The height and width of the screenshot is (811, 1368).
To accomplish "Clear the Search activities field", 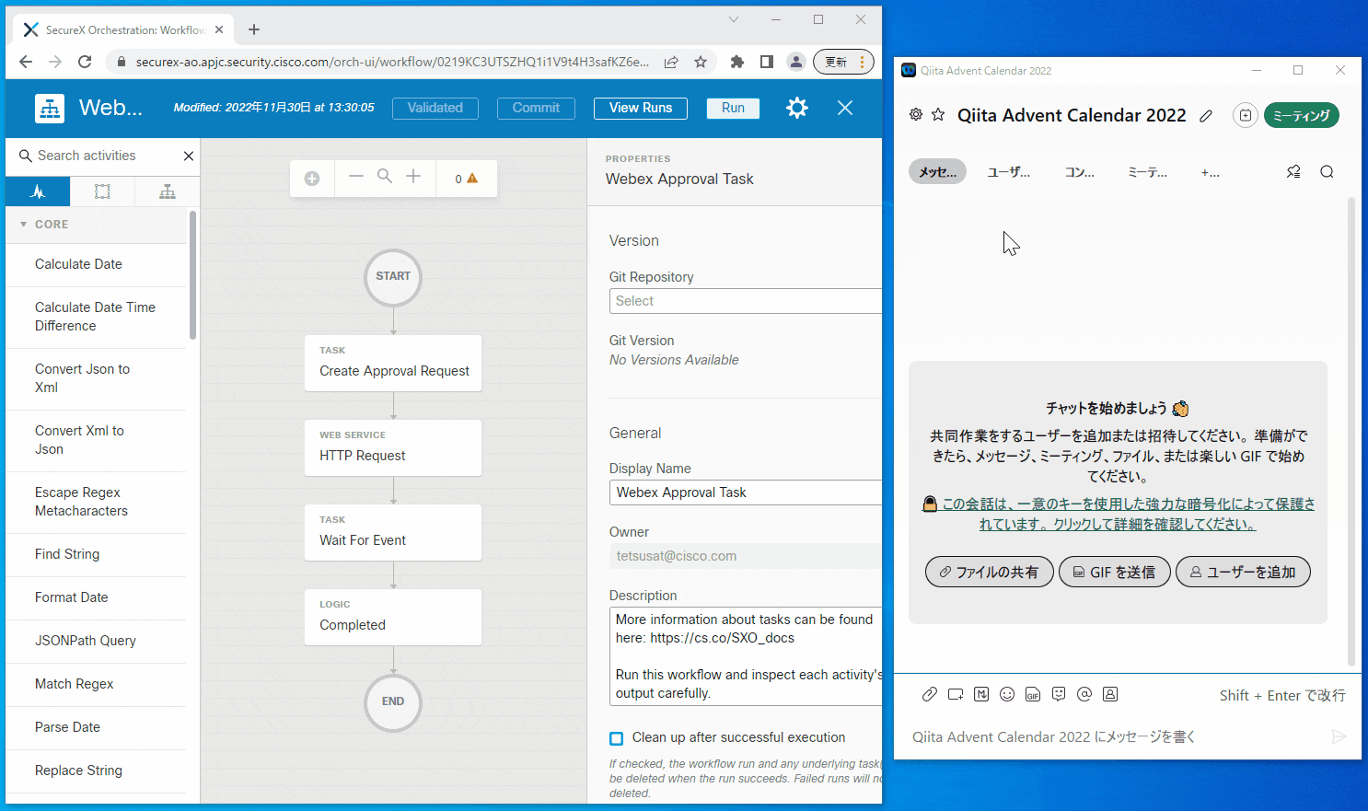I will click(189, 156).
